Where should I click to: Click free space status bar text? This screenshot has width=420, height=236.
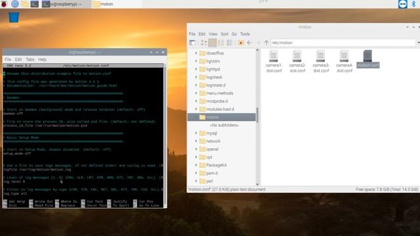pyautogui.click(x=387, y=189)
